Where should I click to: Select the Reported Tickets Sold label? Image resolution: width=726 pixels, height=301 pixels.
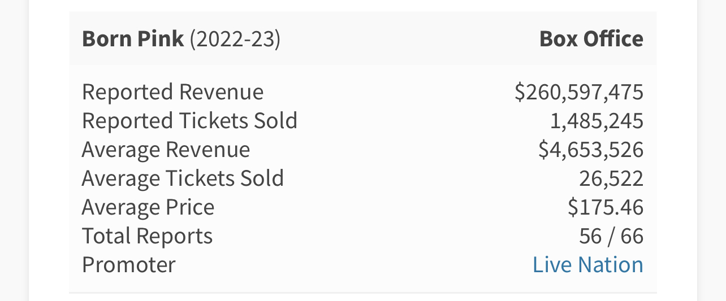pos(189,121)
